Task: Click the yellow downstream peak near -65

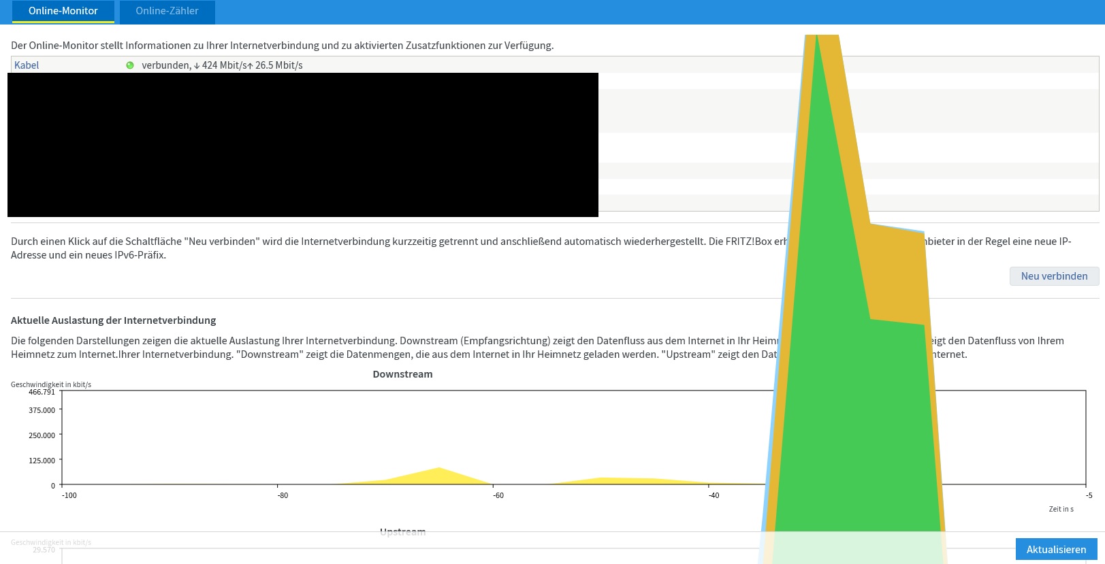Action: (439, 476)
